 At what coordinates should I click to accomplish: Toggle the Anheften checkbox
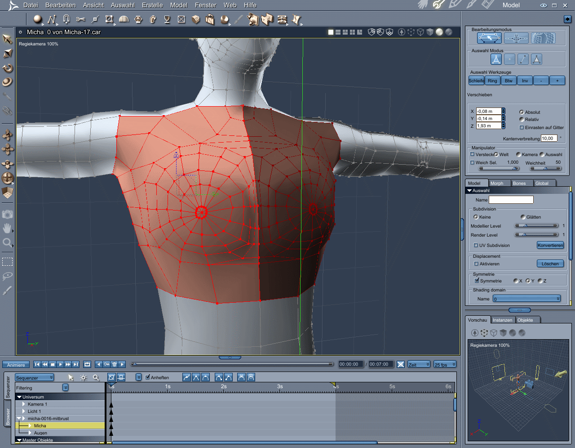point(148,377)
